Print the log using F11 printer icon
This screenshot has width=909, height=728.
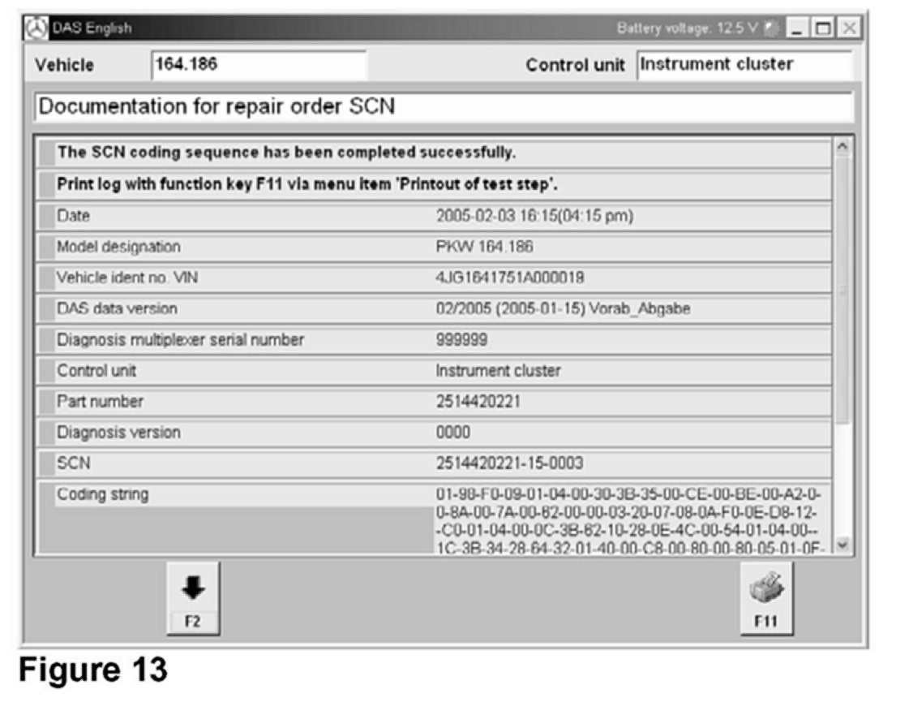pyautogui.click(x=765, y=598)
